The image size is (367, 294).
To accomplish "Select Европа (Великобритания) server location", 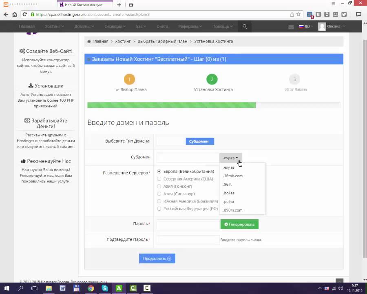I will [159, 171].
